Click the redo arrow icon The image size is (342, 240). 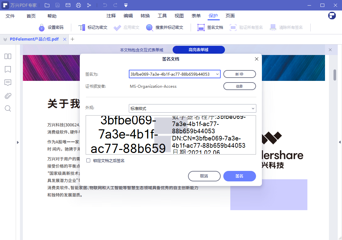tap(115, 5)
